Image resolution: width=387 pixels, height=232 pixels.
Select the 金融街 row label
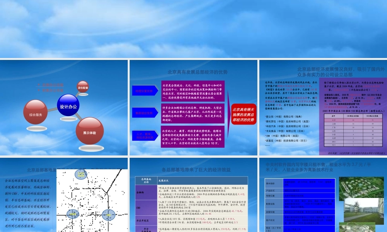146,192
